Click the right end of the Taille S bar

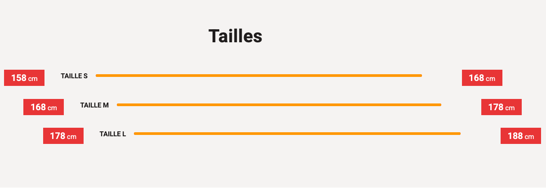tap(420, 76)
